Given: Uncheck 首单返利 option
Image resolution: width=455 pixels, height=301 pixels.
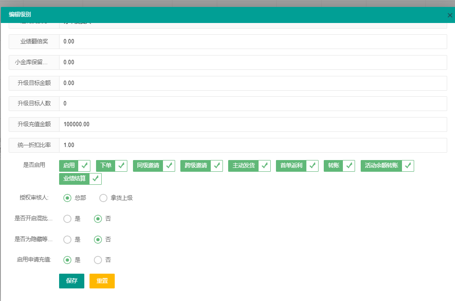Looking at the screenshot, I should [297, 166].
